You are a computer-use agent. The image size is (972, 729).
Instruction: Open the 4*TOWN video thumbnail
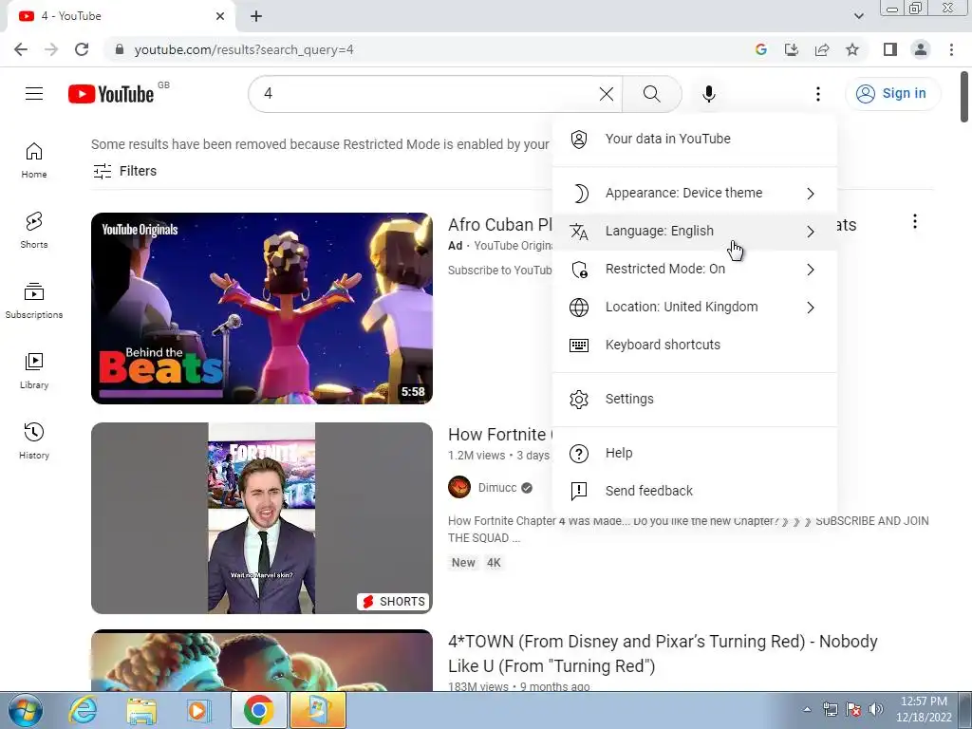pos(262,661)
